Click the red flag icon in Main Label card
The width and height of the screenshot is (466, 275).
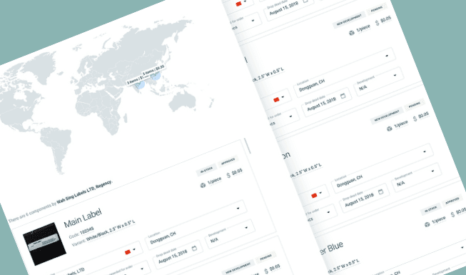[128, 252]
